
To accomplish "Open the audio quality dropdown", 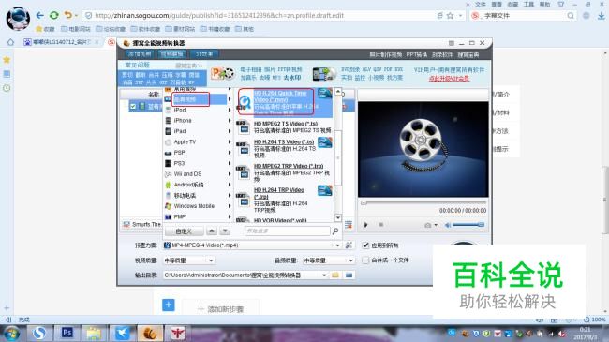I will click(350, 260).
